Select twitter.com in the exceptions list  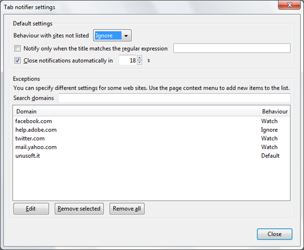coord(30,138)
